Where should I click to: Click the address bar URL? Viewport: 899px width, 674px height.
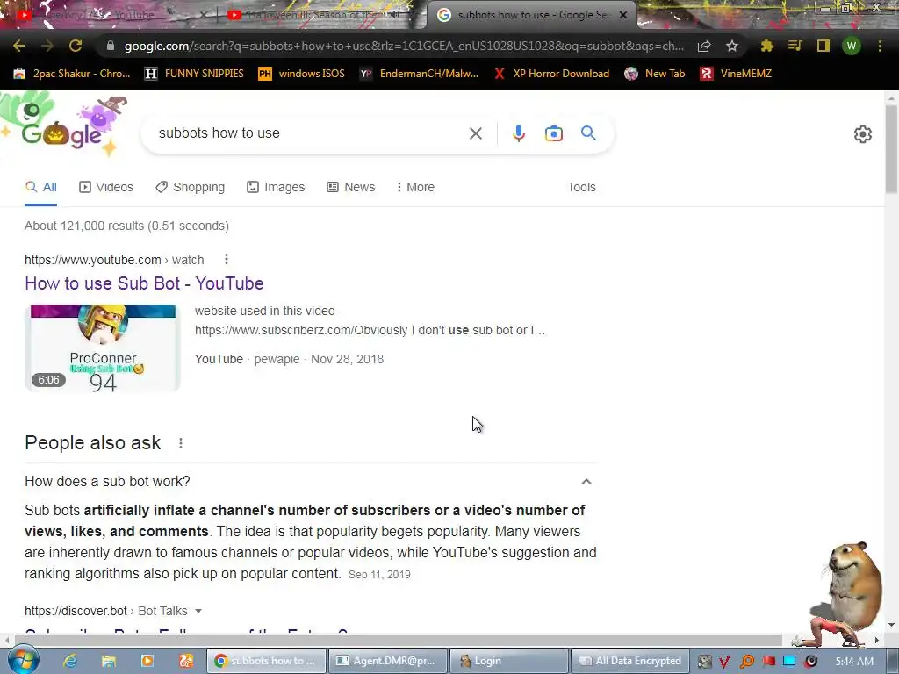[404, 46]
